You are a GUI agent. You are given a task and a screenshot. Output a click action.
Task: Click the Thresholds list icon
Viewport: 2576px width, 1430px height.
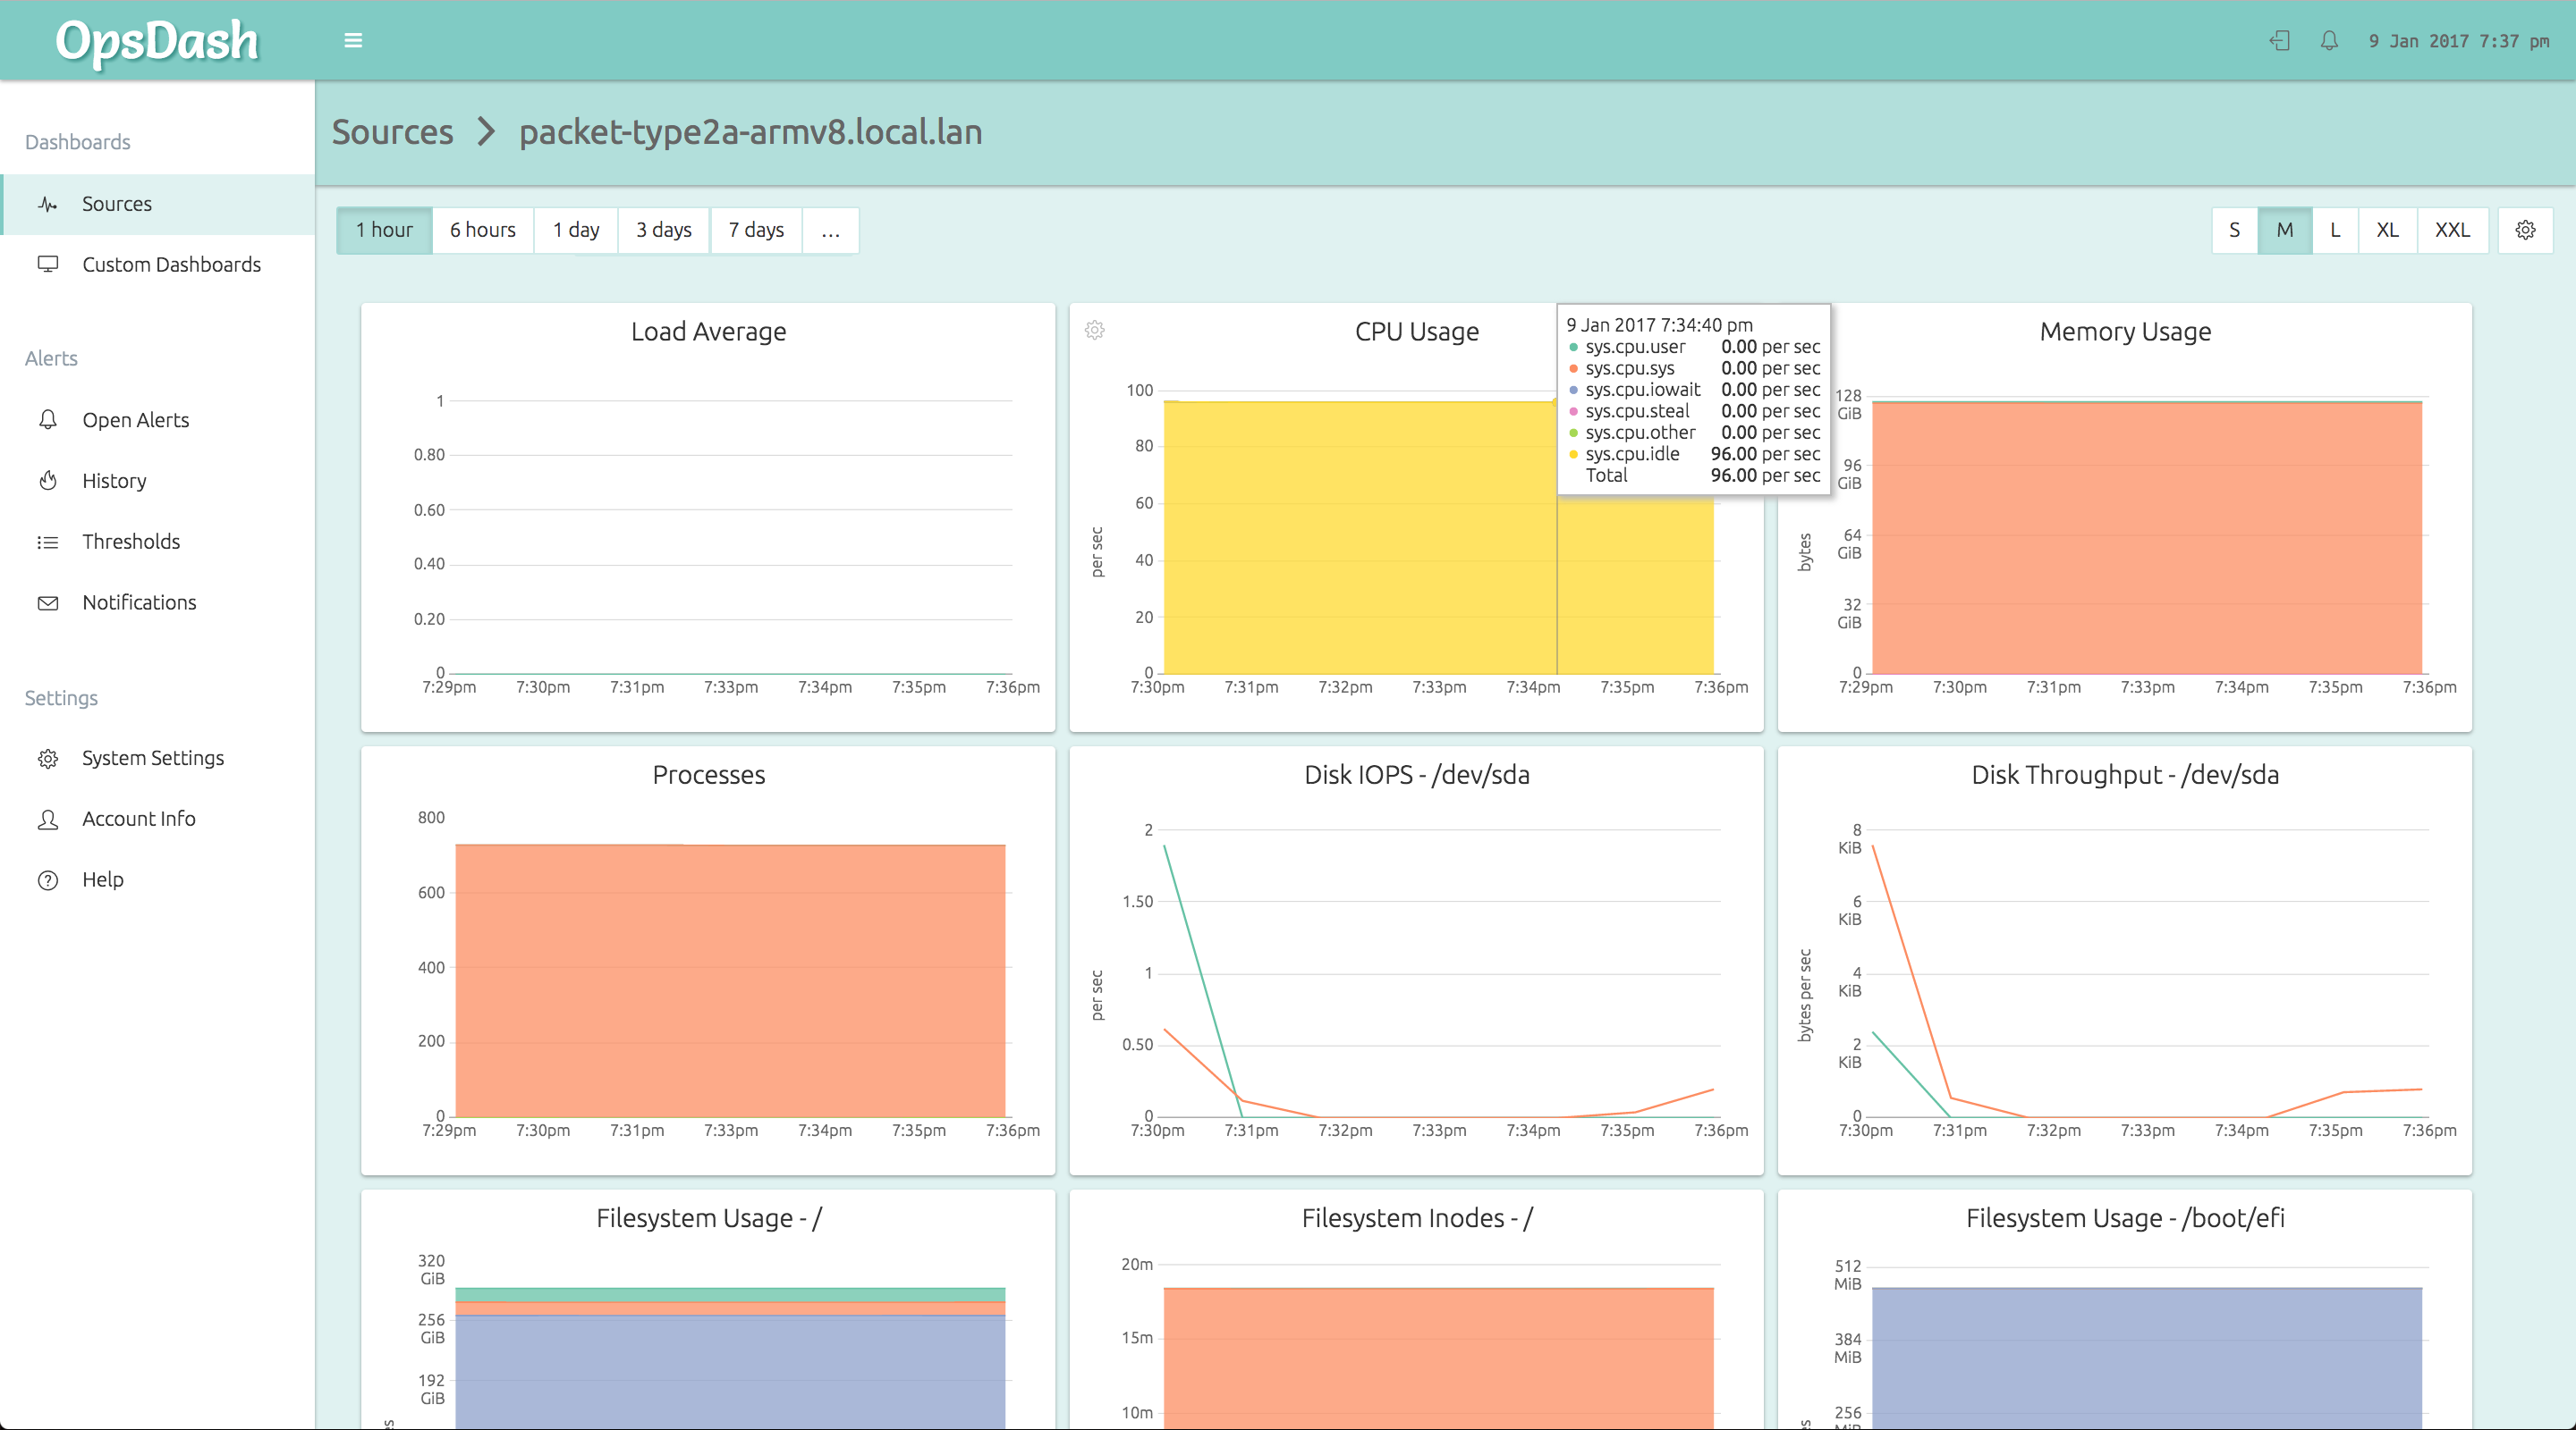(x=47, y=542)
